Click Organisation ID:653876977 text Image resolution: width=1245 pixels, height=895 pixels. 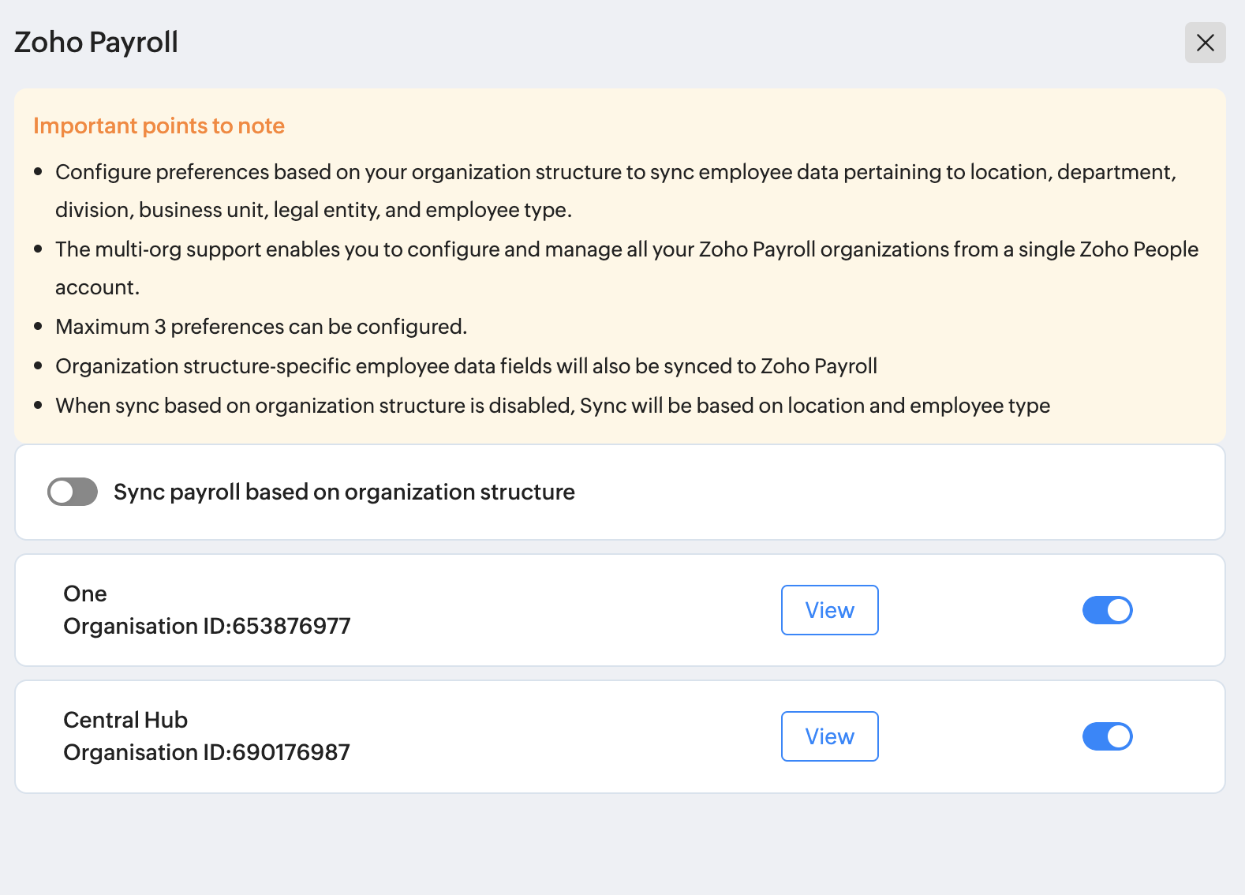point(207,626)
